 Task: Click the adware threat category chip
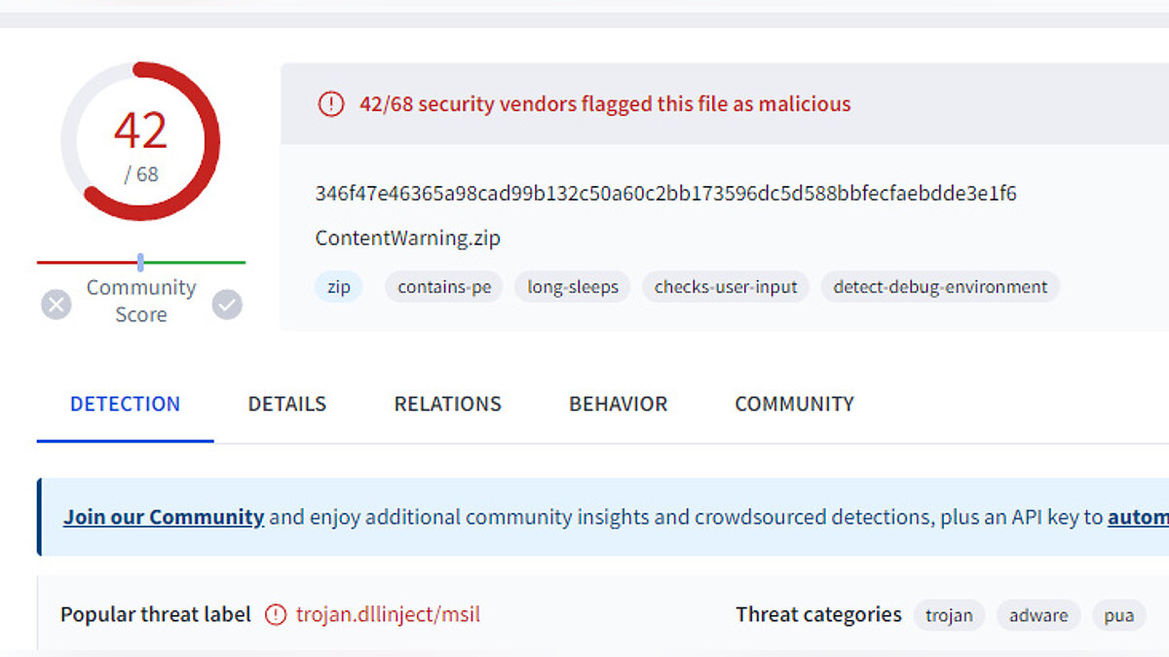coord(1037,615)
